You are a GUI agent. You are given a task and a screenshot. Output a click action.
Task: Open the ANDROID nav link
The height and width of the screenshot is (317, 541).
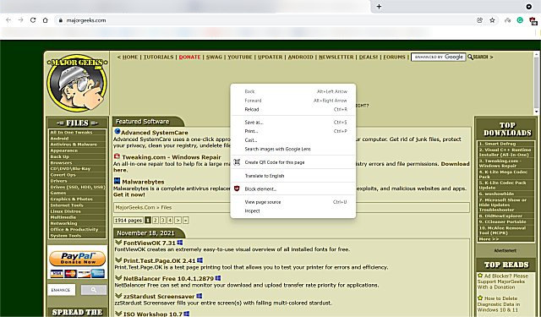[x=301, y=57]
